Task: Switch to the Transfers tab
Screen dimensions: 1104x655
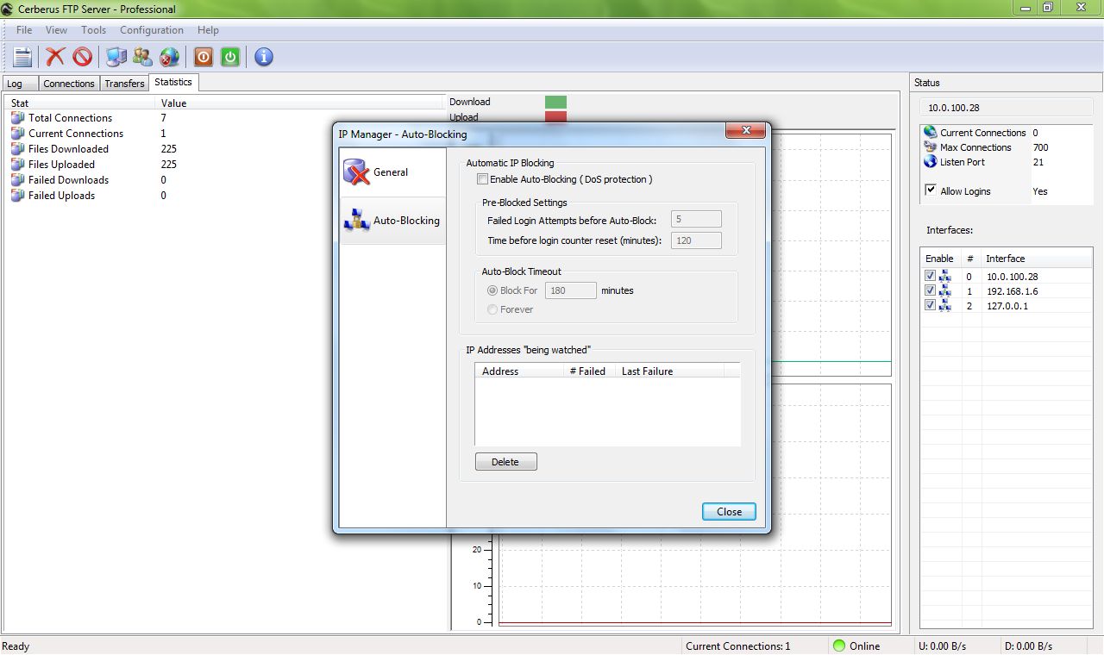Action: (x=124, y=84)
